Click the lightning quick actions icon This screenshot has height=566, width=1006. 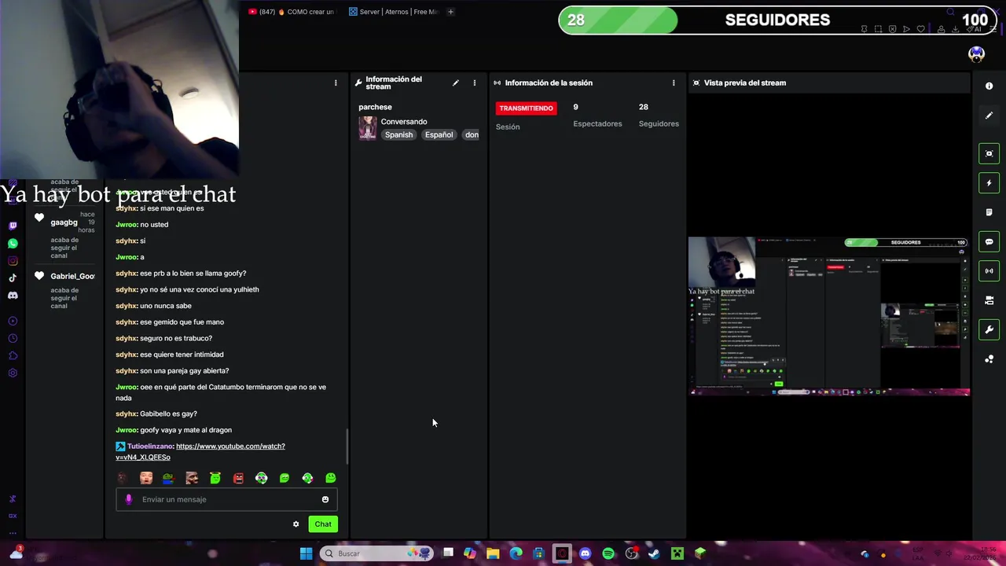point(989,183)
